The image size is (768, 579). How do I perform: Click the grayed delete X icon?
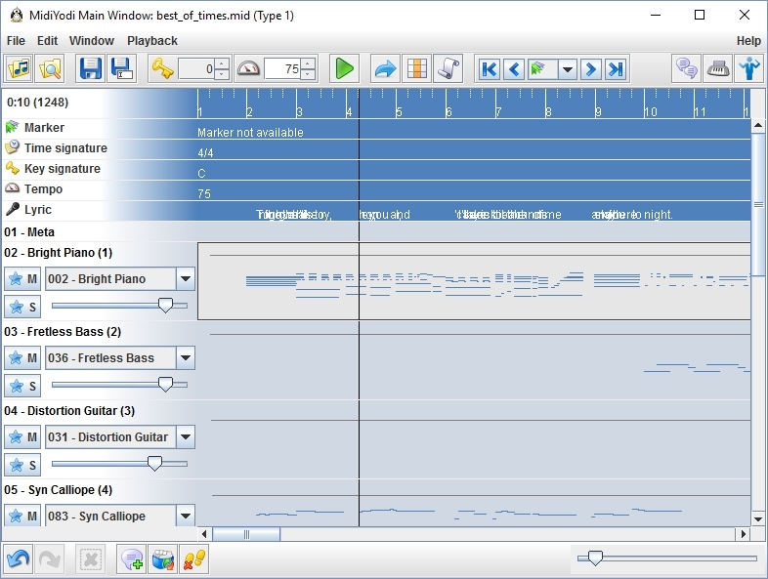click(x=91, y=558)
